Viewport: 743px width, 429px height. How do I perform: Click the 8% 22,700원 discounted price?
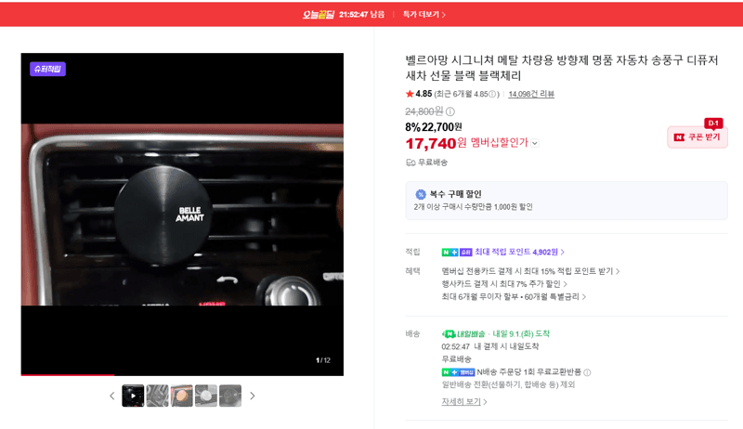coord(434,127)
